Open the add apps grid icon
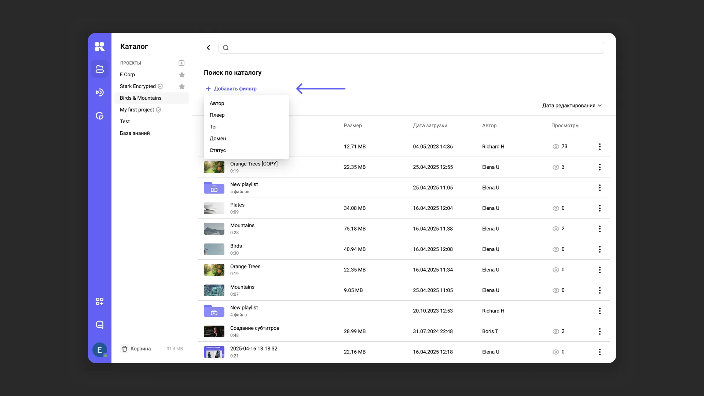Viewport: 704px width, 396px height. tap(100, 301)
